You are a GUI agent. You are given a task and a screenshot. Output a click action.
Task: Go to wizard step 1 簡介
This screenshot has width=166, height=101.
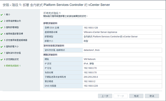point(7,15)
